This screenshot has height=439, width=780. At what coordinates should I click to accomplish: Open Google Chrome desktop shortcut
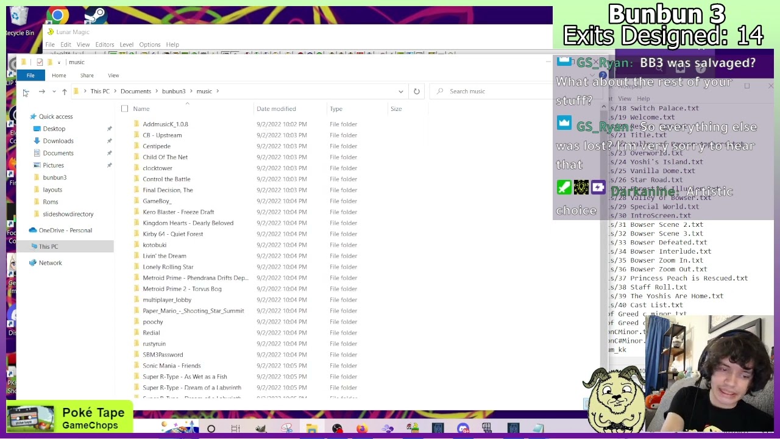click(x=57, y=15)
